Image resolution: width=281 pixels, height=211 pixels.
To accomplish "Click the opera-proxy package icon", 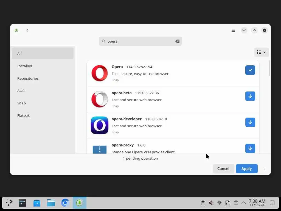I will click(99, 149).
